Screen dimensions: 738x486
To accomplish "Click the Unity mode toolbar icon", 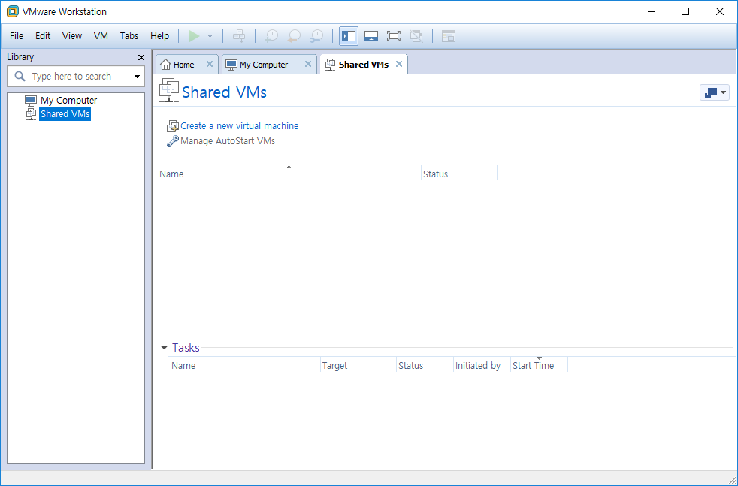I will pyautogui.click(x=416, y=36).
